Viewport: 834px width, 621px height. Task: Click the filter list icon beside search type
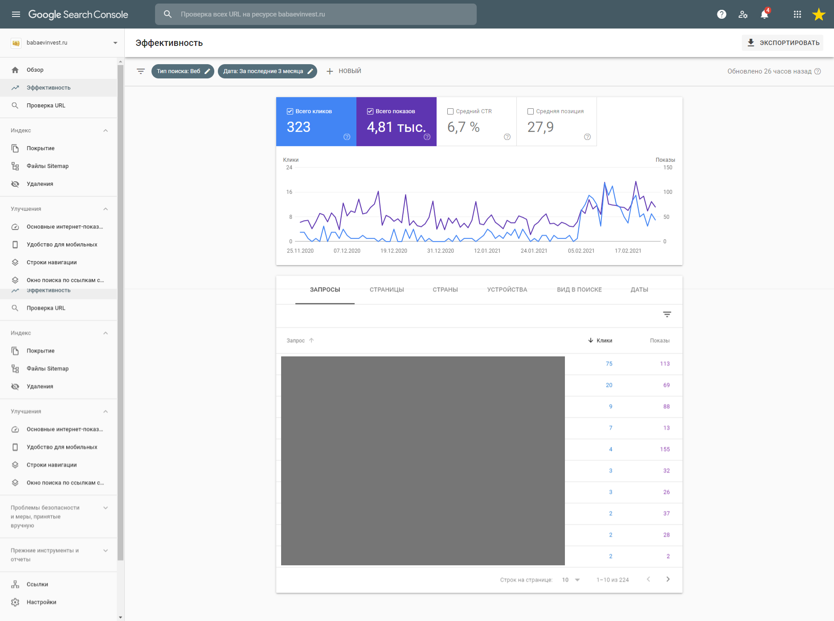pos(141,71)
